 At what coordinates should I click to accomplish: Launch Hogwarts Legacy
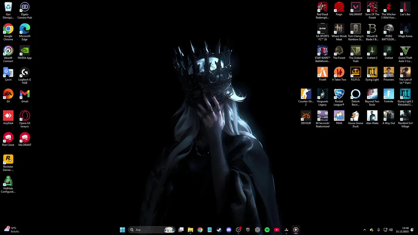pos(322,98)
